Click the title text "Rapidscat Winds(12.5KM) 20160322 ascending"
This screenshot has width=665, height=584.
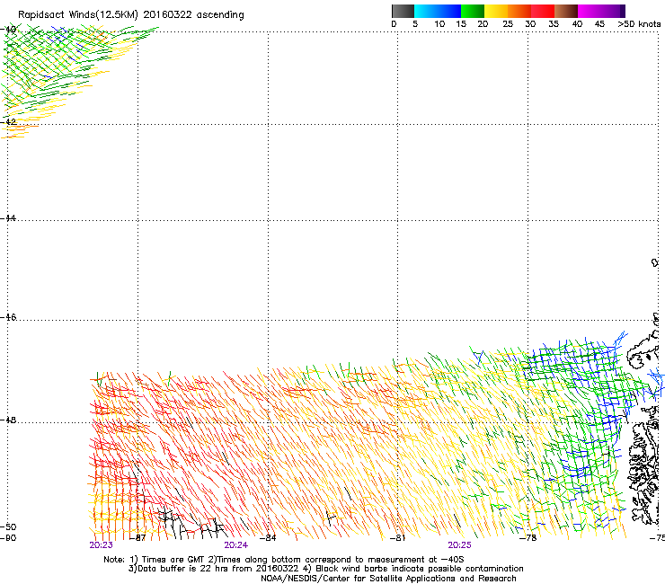click(x=131, y=14)
